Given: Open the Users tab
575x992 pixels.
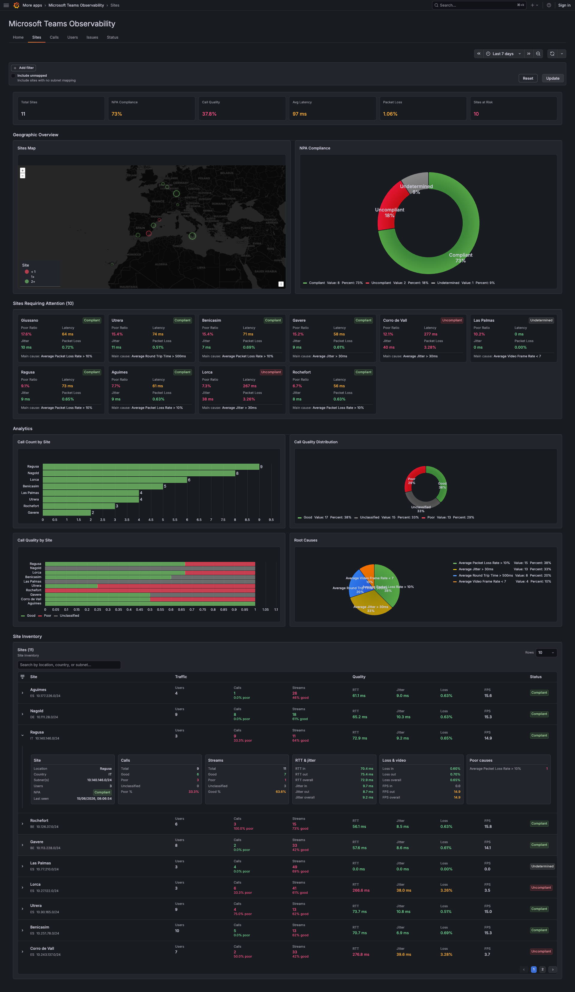Looking at the screenshot, I should [x=72, y=37].
